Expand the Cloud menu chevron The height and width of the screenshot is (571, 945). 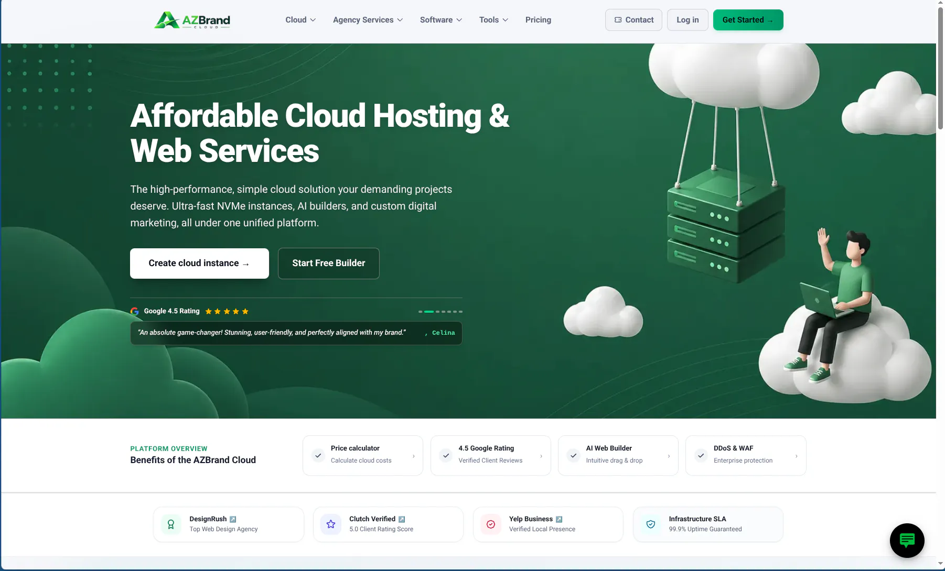(313, 20)
